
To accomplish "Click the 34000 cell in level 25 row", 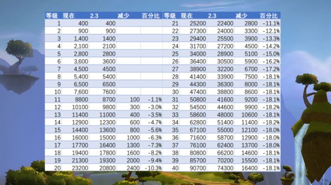I will coord(198,54).
